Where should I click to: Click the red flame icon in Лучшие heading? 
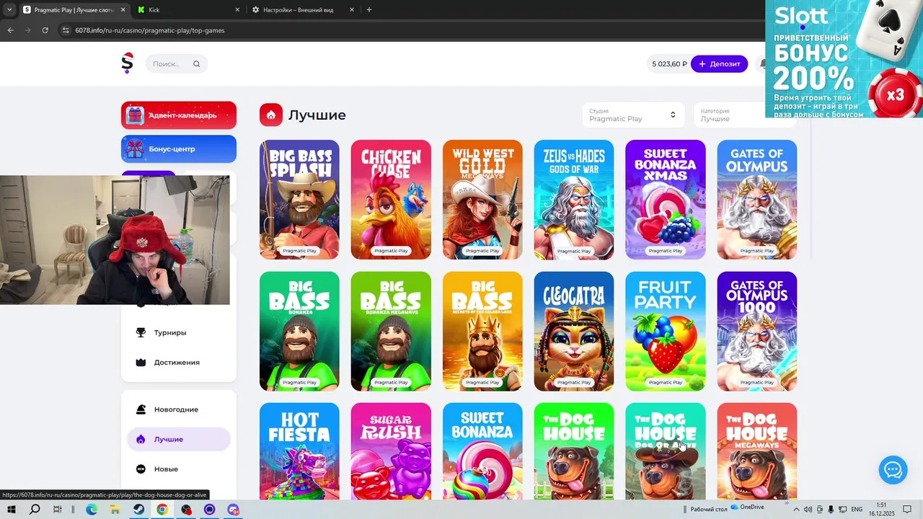[271, 115]
